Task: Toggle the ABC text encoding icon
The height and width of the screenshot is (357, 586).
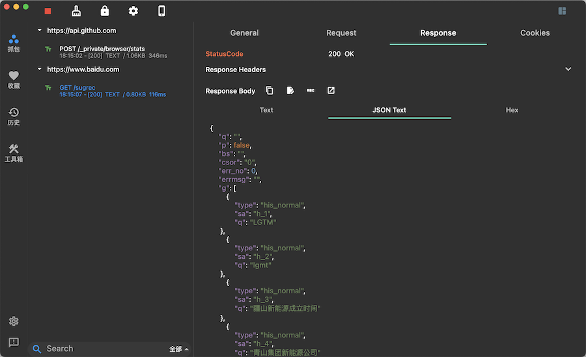Action: coord(311,90)
